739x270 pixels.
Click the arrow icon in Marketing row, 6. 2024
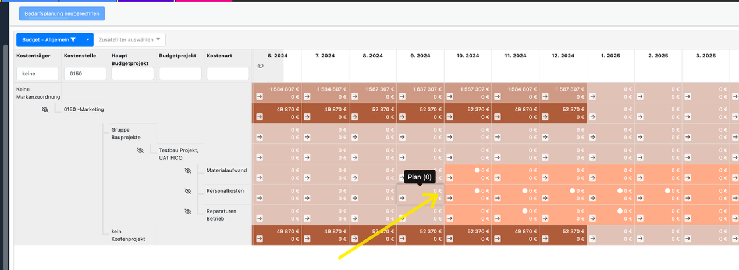pos(260,117)
